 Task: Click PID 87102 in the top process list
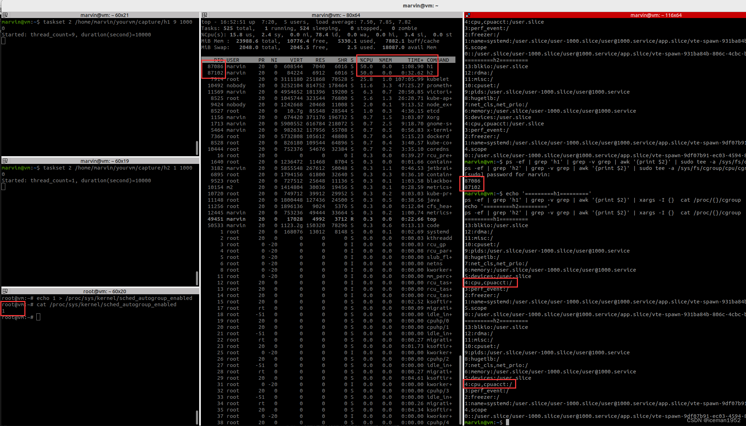tap(215, 73)
